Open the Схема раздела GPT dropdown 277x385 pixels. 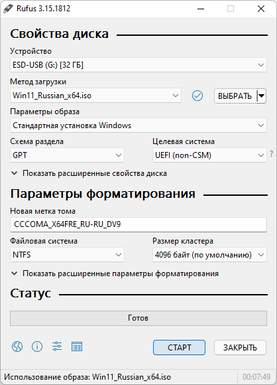(67, 155)
